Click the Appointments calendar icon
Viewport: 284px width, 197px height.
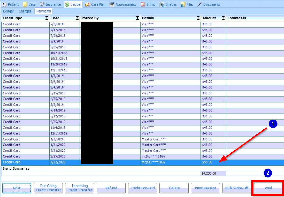[112, 5]
